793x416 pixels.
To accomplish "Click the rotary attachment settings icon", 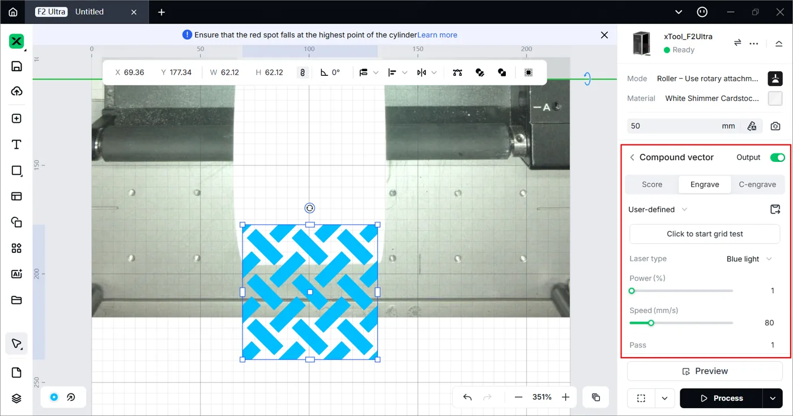I will (775, 79).
